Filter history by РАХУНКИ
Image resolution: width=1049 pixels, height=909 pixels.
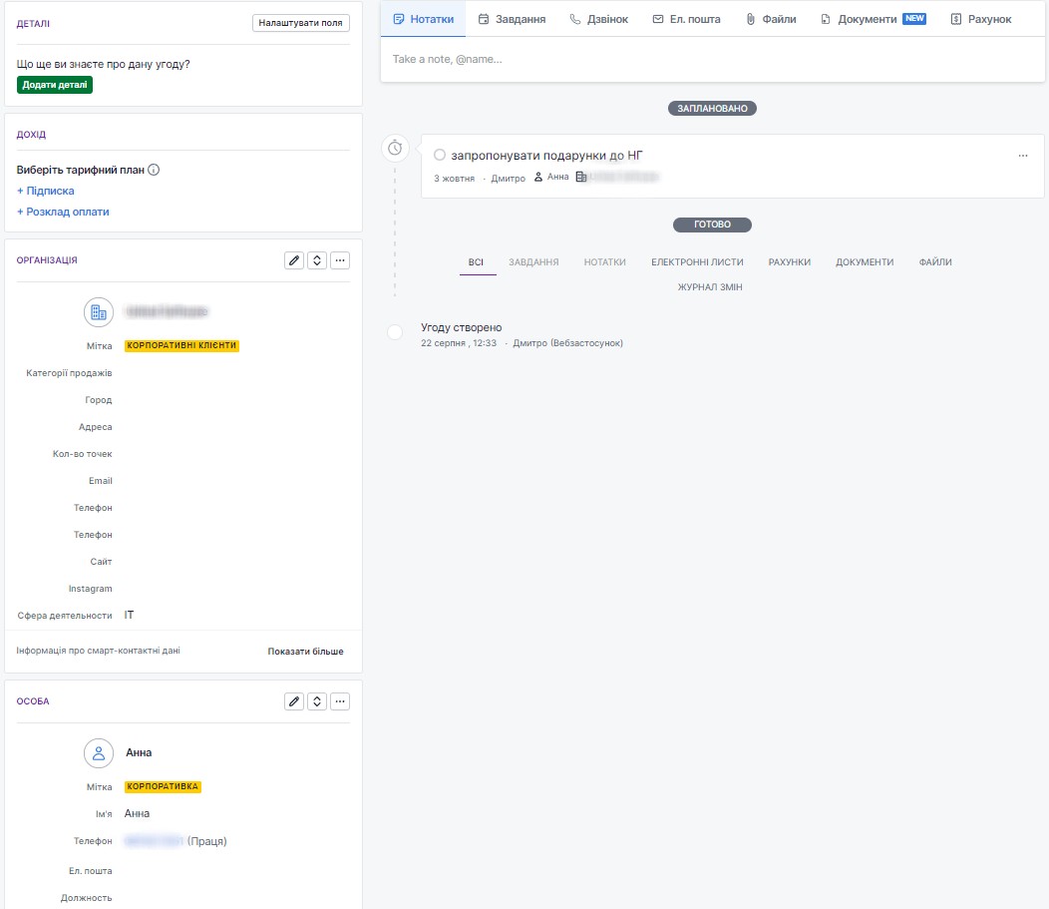tap(790, 262)
